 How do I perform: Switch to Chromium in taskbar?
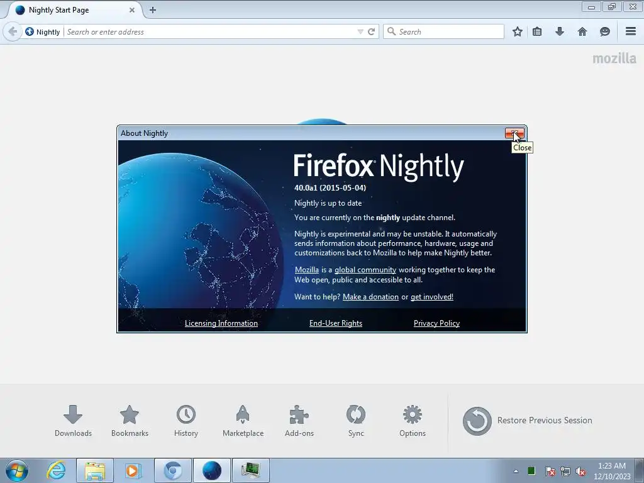173,470
